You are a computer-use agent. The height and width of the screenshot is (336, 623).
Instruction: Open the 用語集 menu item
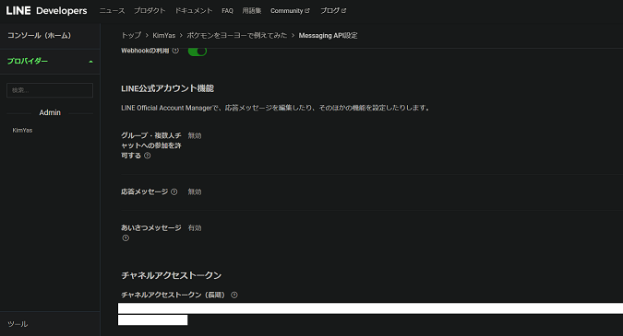(251, 11)
